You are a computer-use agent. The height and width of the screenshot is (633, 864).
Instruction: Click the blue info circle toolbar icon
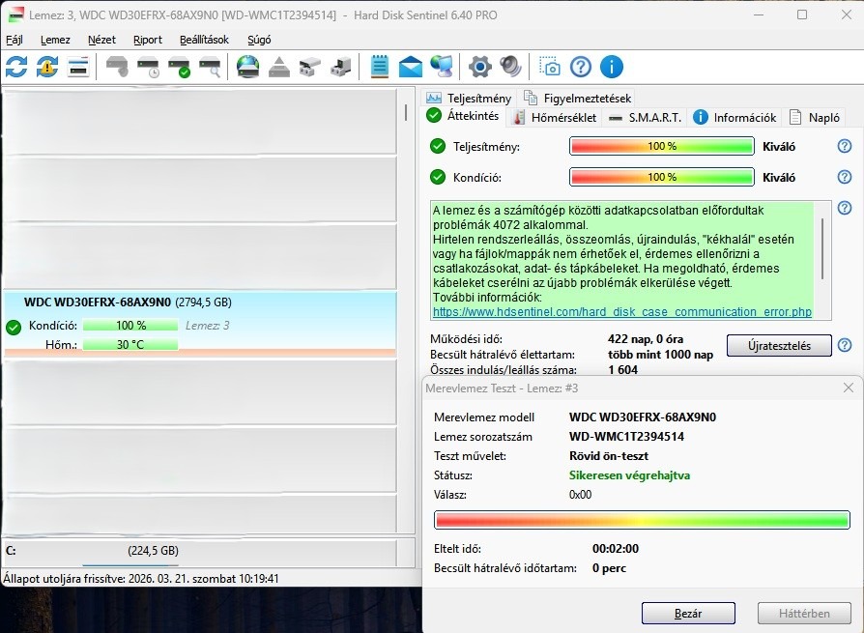612,67
